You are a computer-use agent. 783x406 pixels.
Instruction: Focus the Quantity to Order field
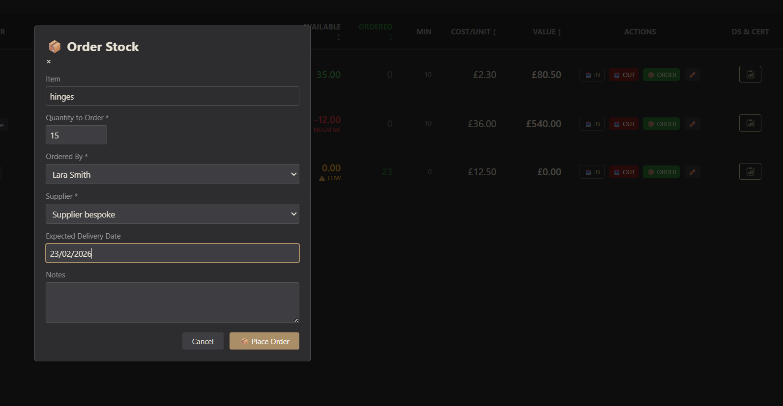(76, 135)
